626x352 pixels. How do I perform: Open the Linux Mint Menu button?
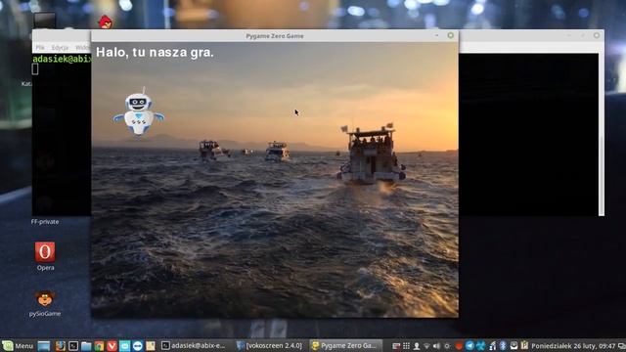(18, 345)
